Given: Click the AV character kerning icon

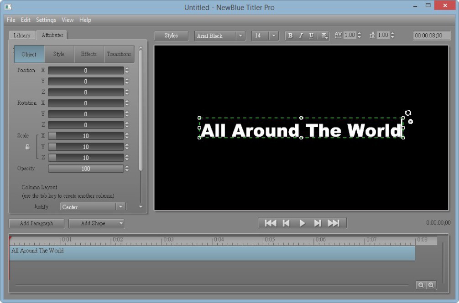Looking at the screenshot, I should tap(338, 35).
